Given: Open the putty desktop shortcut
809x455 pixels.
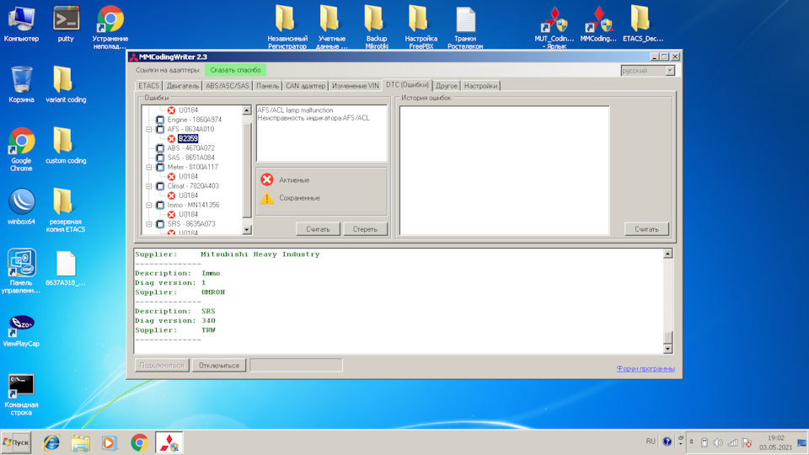Looking at the screenshot, I should pos(66,24).
